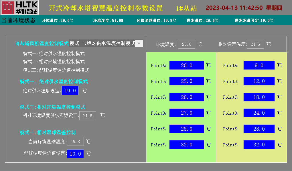
Task: Expand the fan temperature control mode dropdown arrow
Action: [x=139, y=43]
